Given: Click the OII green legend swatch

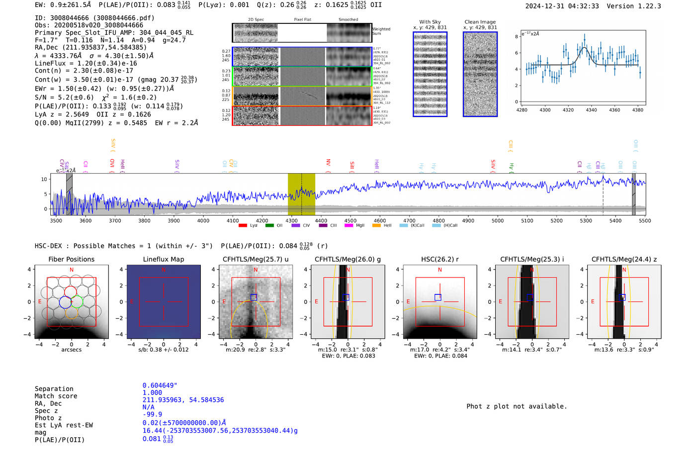Looking at the screenshot, I should tap(269, 225).
